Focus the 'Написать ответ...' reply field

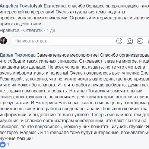pos(62,41)
